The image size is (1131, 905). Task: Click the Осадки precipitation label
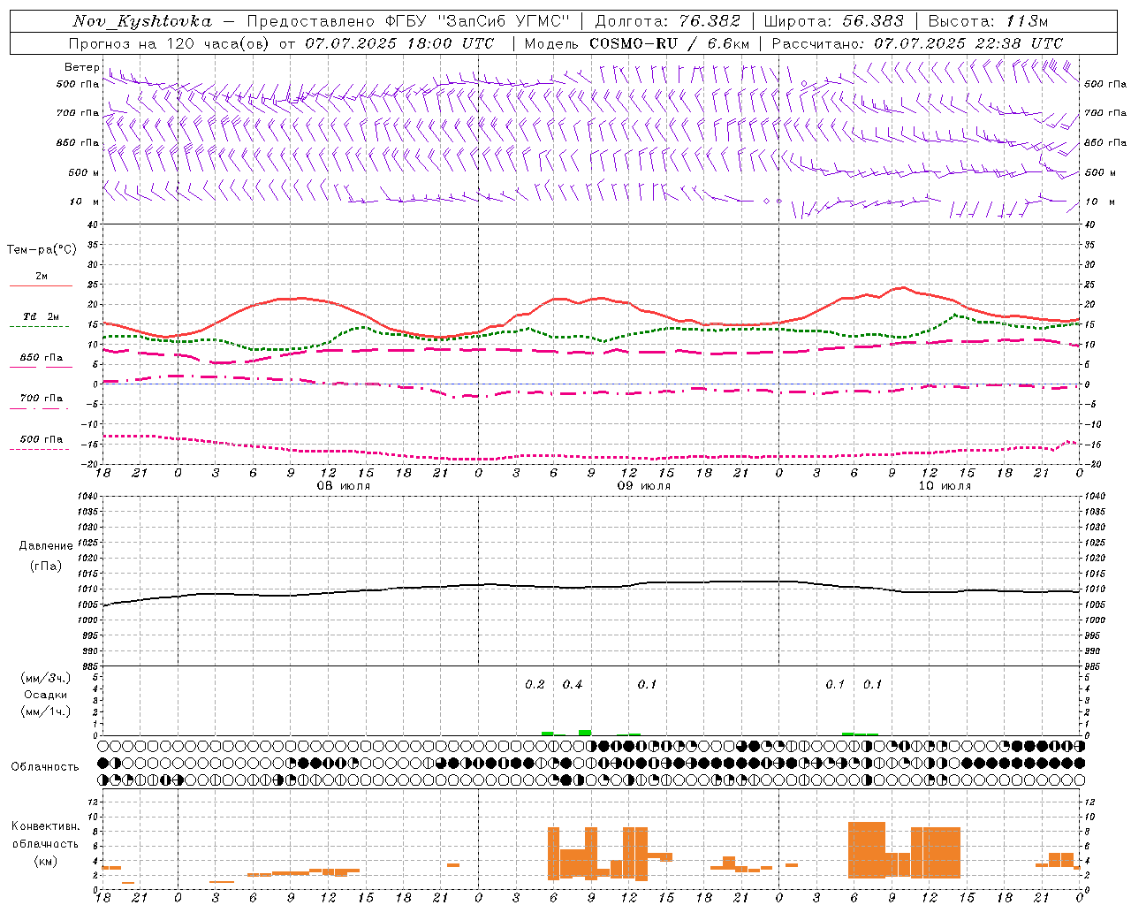coord(46,695)
